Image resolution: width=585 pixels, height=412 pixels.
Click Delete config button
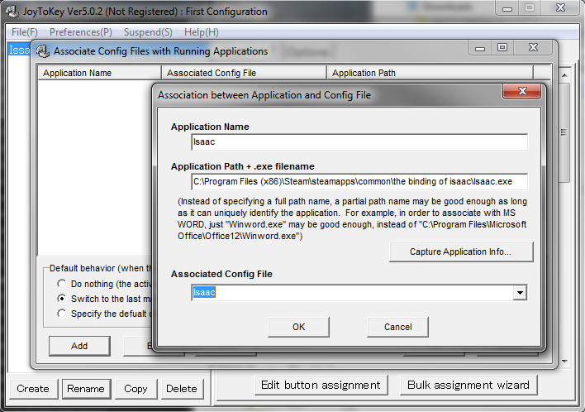pyautogui.click(x=182, y=389)
